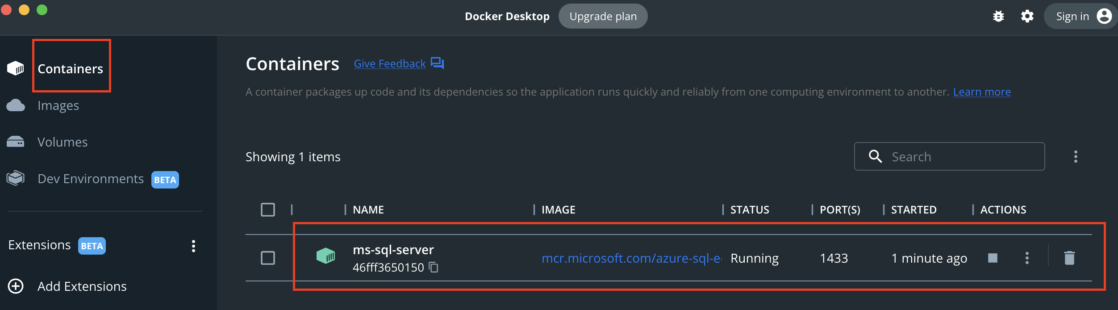Click the Running status text
The image size is (1118, 310).
coord(755,258)
